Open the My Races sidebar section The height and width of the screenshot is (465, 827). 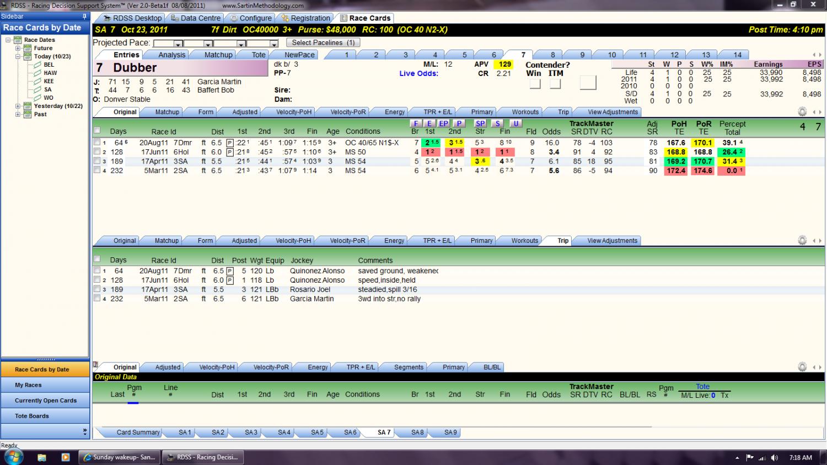(x=45, y=385)
